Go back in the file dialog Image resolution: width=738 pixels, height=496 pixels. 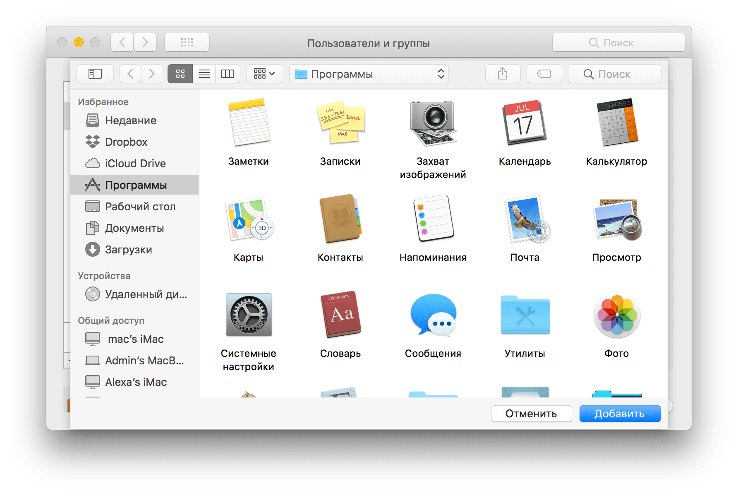130,74
